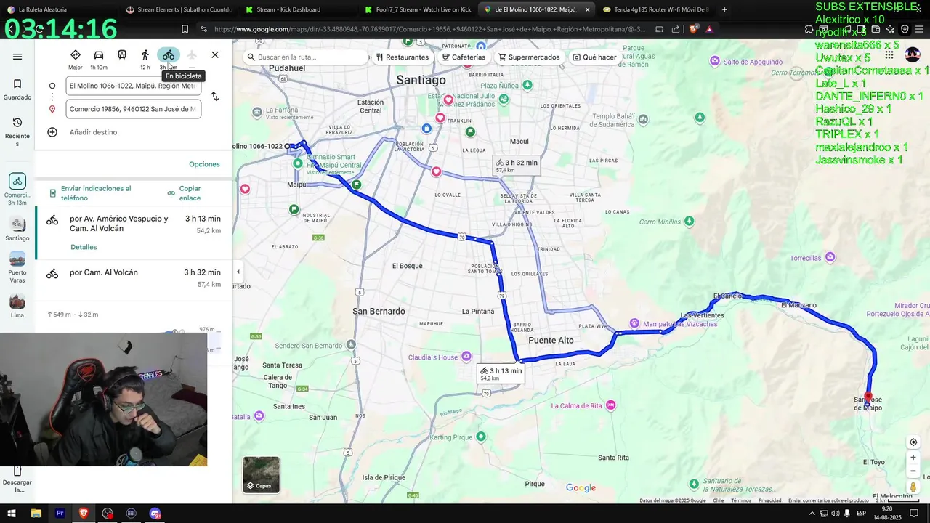930x523 pixels.
Task: Switch to walking directions icon
Action: 145,55
